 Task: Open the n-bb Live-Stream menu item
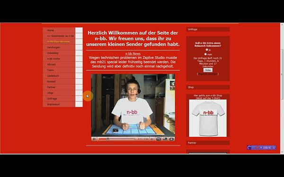[x=59, y=42]
